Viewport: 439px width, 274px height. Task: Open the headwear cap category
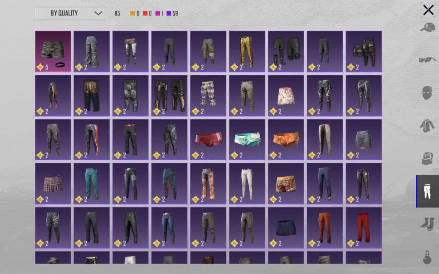[x=427, y=27]
